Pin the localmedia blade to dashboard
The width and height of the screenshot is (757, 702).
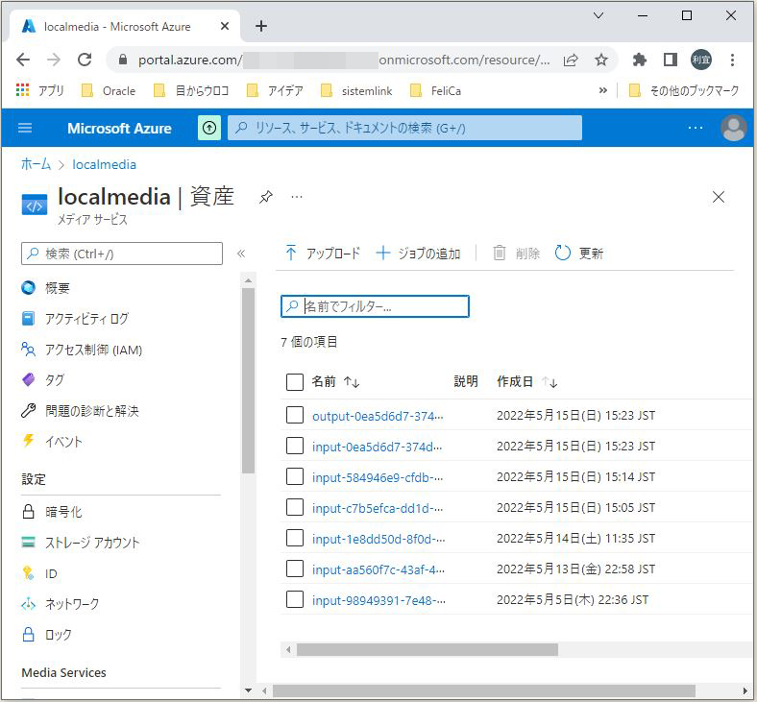(265, 196)
